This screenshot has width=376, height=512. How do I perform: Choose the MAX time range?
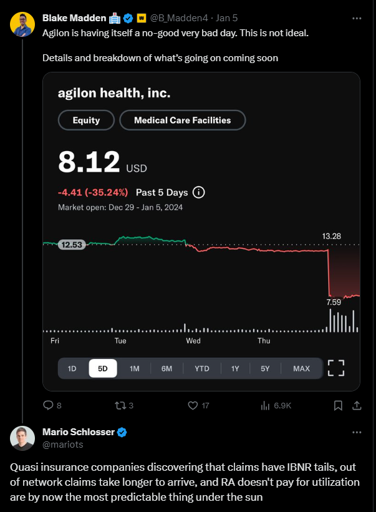pos(301,368)
